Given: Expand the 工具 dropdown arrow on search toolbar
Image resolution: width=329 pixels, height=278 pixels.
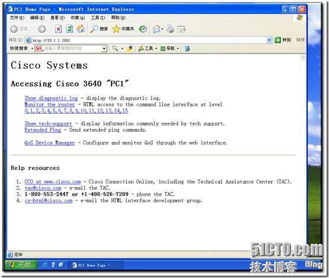Looking at the screenshot, I should 156,48.
